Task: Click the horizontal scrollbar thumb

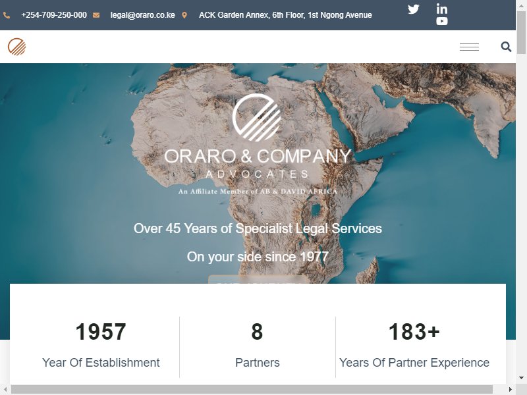Action: (x=252, y=390)
